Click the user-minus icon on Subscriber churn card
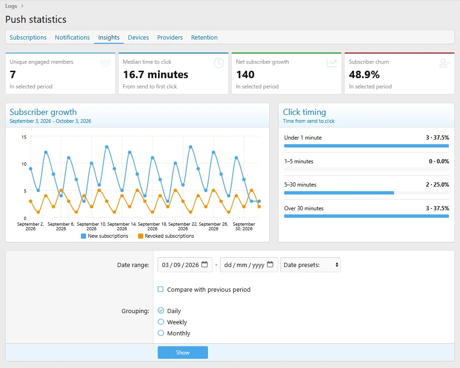Screen dimensions: 460x368 445,63
